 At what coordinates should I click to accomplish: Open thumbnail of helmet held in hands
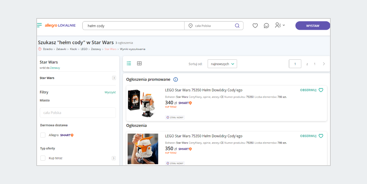tap(143, 149)
